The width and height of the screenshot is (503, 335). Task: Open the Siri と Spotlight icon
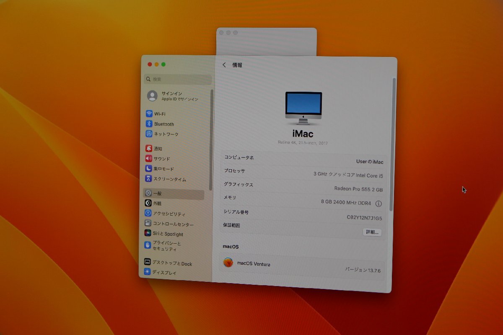click(x=148, y=233)
